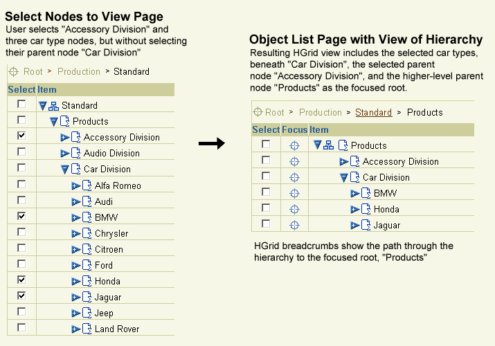Click document icon next to Land Rover
This screenshot has width=495, height=346.
tap(87, 329)
